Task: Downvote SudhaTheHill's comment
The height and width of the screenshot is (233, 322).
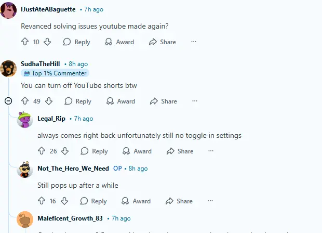Action: click(48, 101)
